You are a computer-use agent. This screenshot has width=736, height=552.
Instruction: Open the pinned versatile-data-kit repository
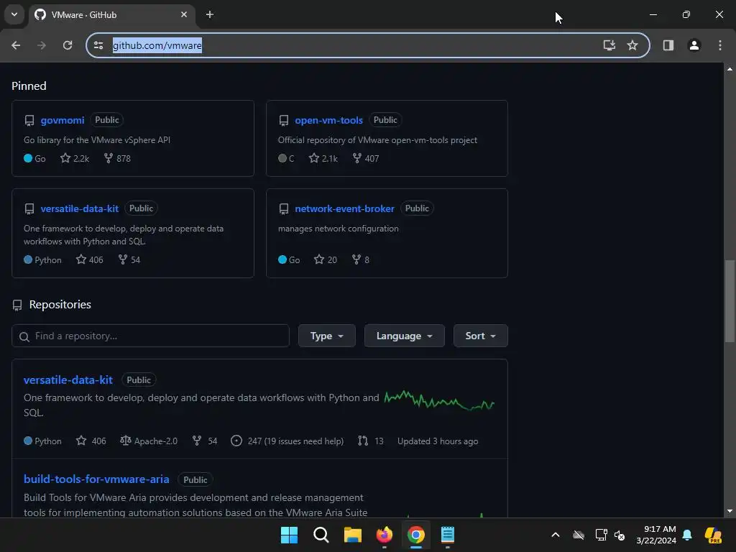click(79, 208)
